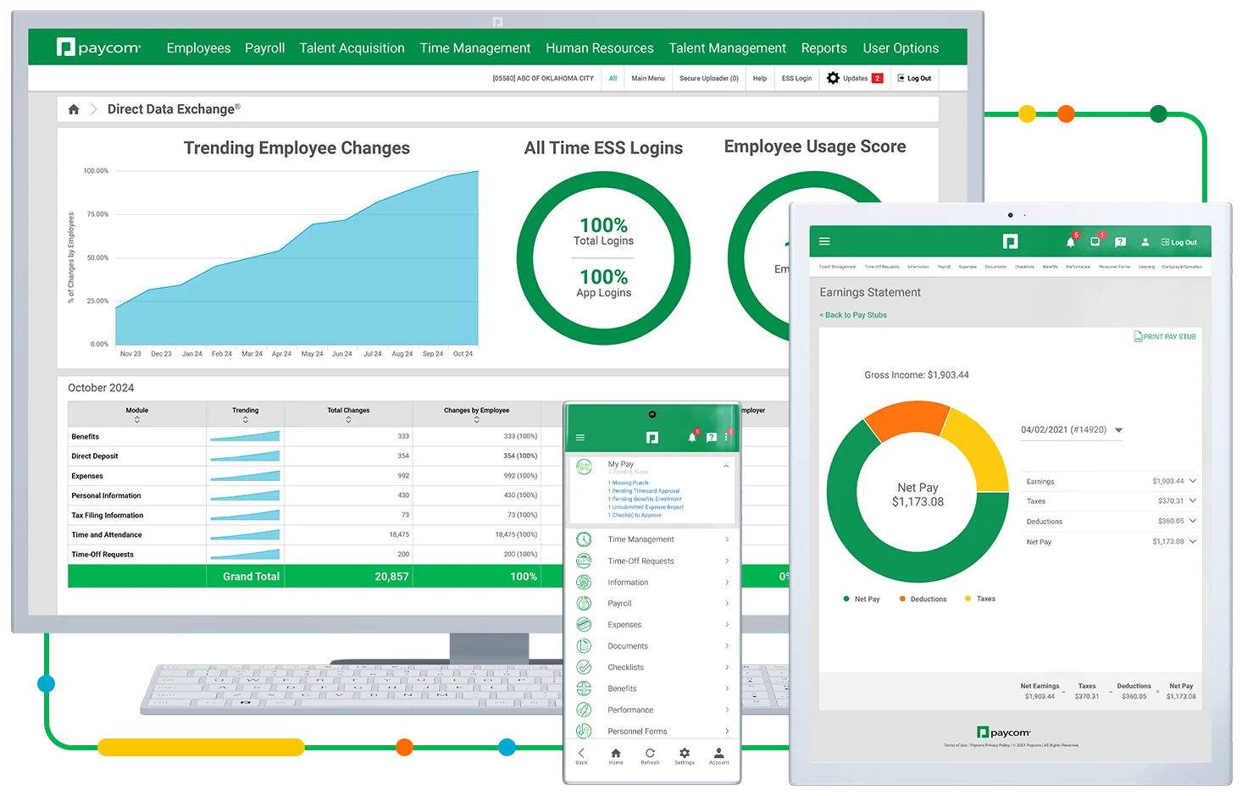The width and height of the screenshot is (1242, 796).
Task: Open the Time Management menu on desktop navigation
Action: (x=475, y=48)
